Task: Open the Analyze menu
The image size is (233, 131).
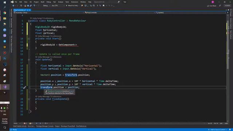Action: point(60,2)
